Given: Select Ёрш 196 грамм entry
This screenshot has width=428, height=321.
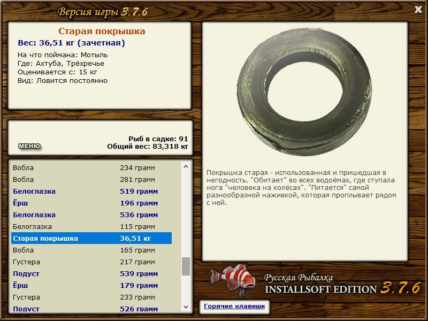Looking at the screenshot, I should (91, 203).
